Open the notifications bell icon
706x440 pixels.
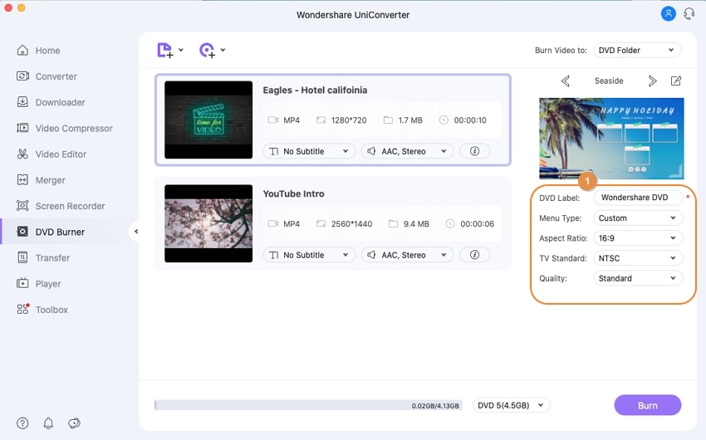pos(48,423)
